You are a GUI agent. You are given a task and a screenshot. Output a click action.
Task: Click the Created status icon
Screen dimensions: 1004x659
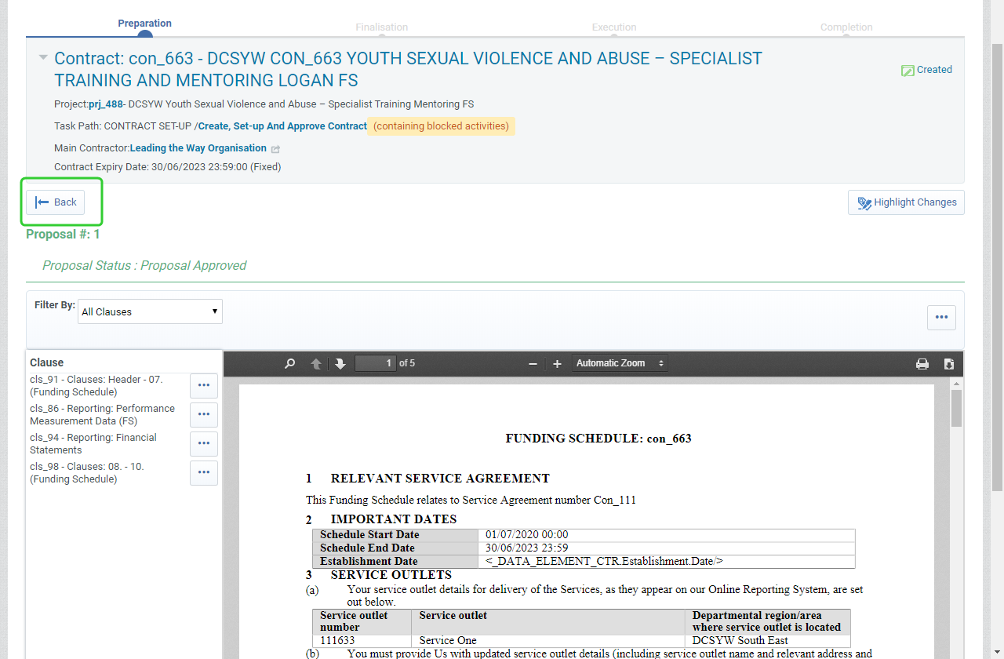tap(908, 71)
